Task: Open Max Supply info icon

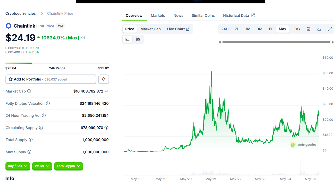Action: coord(29,152)
